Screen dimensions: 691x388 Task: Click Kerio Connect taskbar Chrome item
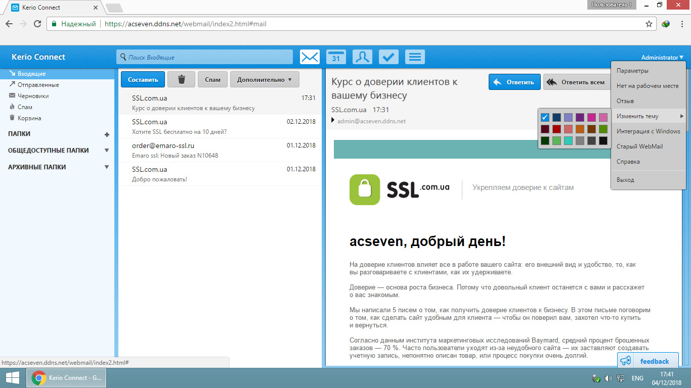66,378
